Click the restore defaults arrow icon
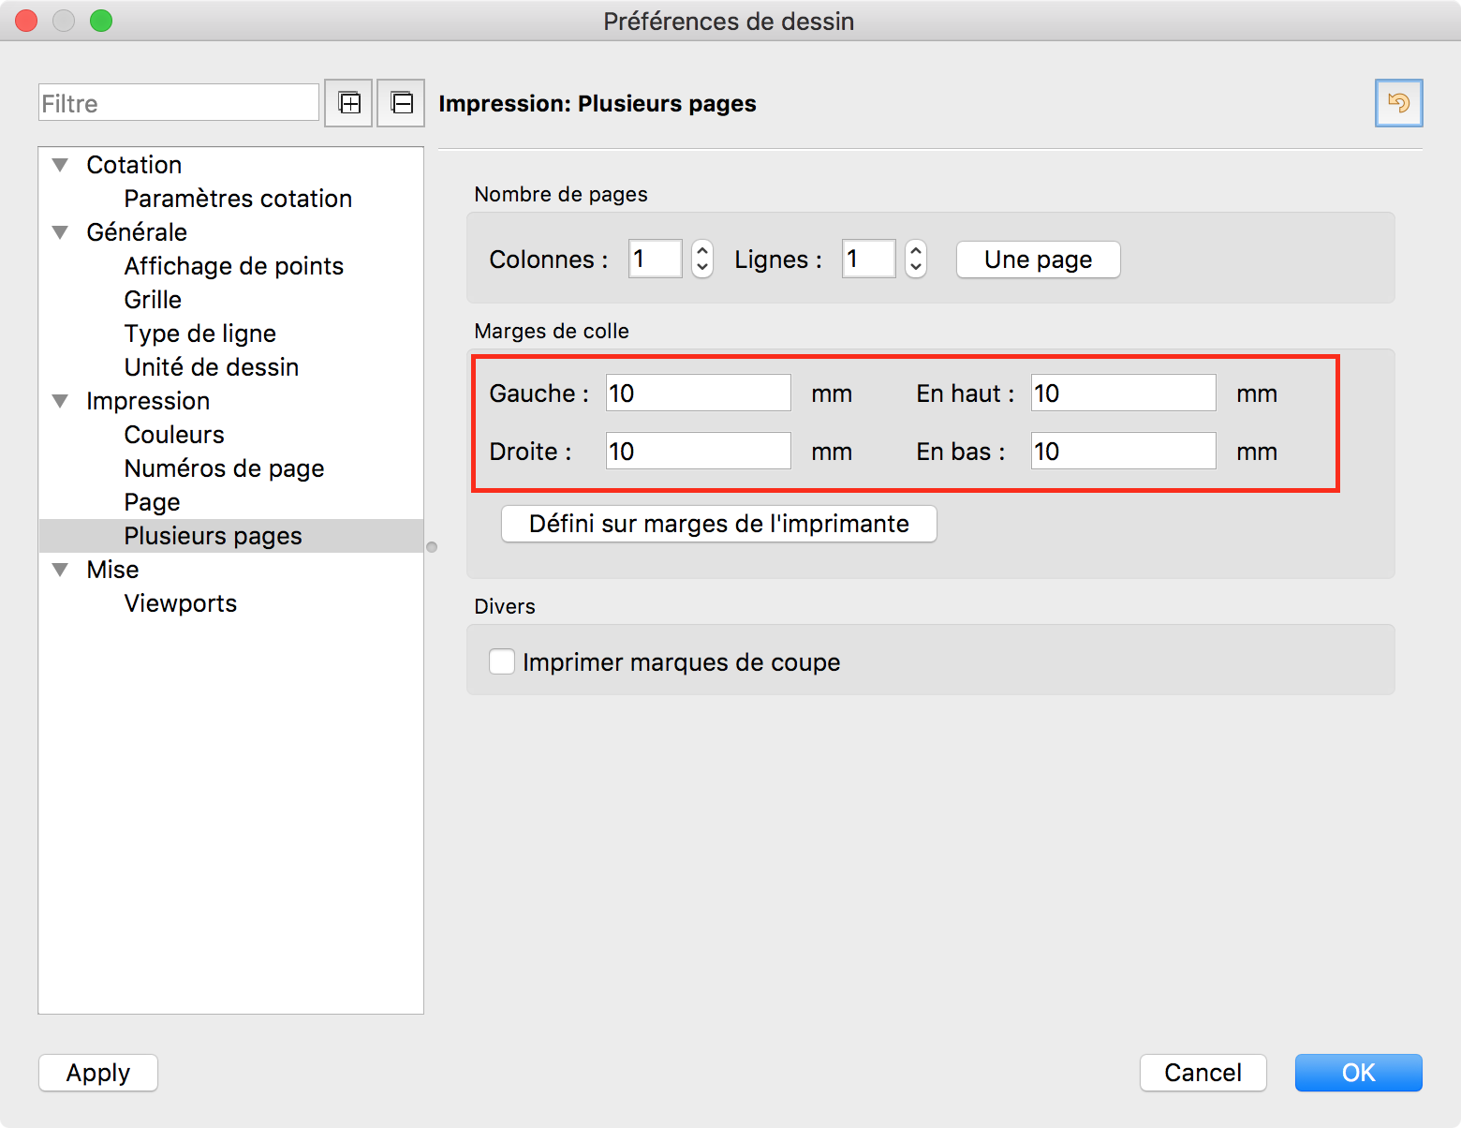This screenshot has height=1128, width=1461. (1398, 103)
